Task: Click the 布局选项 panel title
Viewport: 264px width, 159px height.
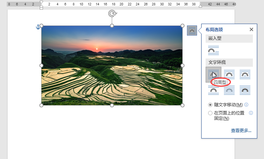Action: pyautogui.click(x=214, y=30)
